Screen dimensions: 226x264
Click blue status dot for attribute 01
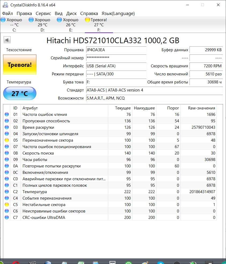point(7,114)
